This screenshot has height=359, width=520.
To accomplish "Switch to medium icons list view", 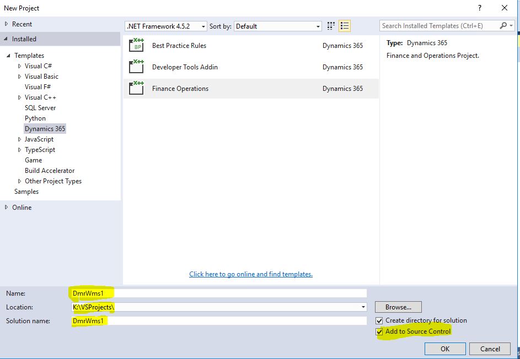I will (x=345, y=26).
